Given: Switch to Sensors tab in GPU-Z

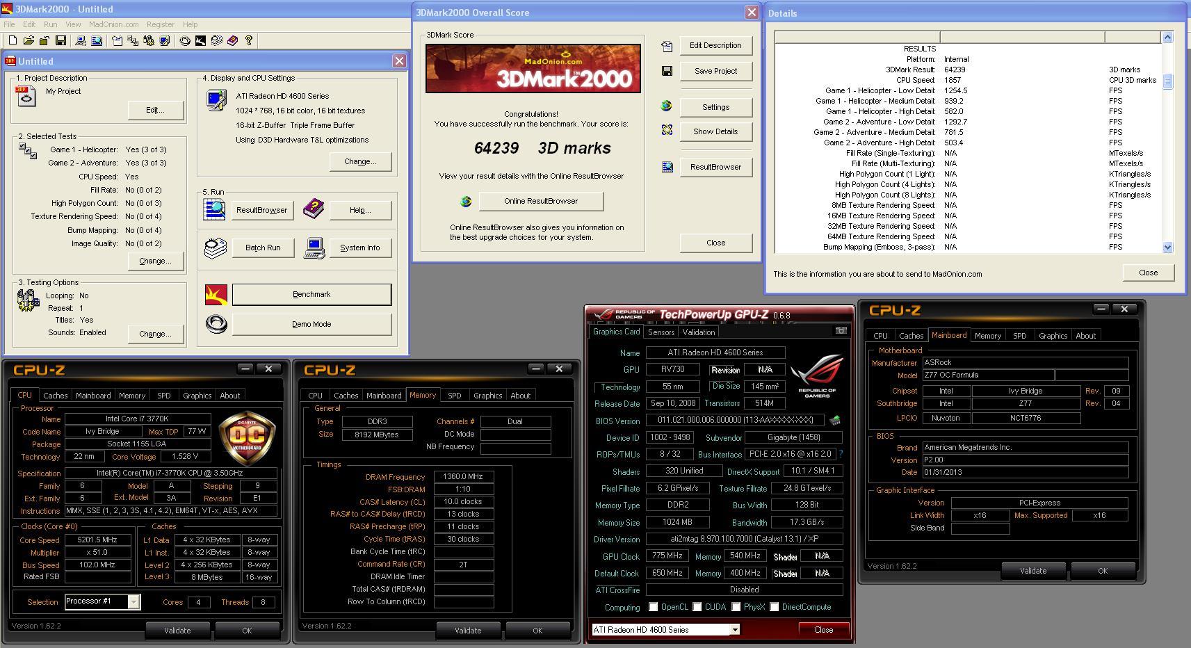Looking at the screenshot, I should tap(661, 332).
